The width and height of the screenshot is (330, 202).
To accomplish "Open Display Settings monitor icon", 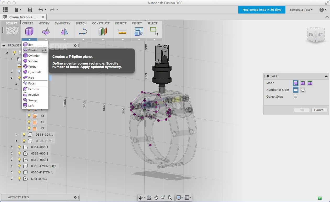I will coord(179,198).
